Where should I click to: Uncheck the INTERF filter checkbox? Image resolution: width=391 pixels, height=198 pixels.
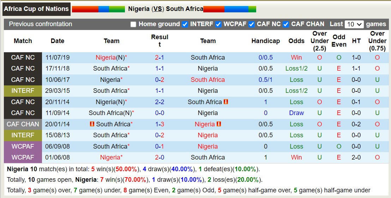[185, 24]
